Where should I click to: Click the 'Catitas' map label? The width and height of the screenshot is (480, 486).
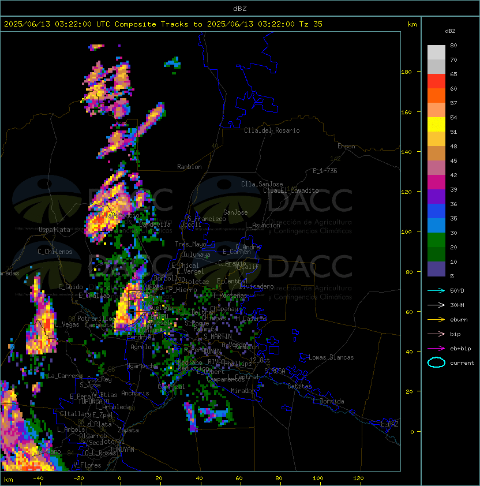click(x=299, y=386)
